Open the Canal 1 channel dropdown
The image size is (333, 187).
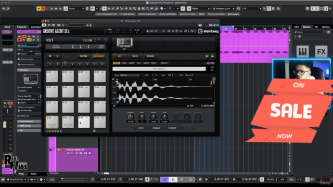[x=29, y=103]
